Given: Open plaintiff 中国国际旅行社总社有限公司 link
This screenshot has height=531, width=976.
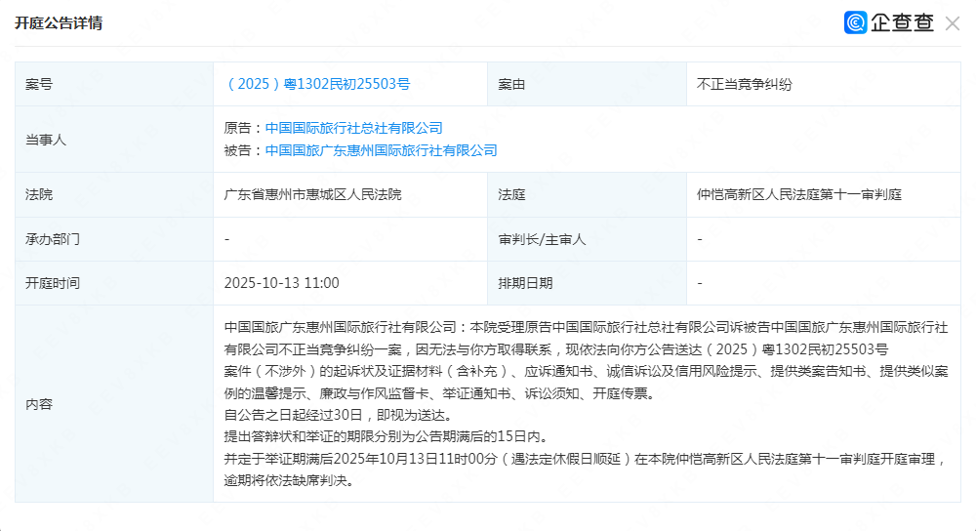Looking at the screenshot, I should point(353,128).
